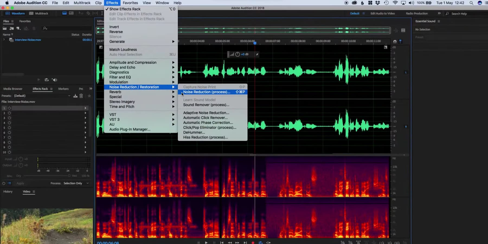The width and height of the screenshot is (488, 244).
Task: Click the Zoom In icon at bottom right
Action: click(343, 242)
